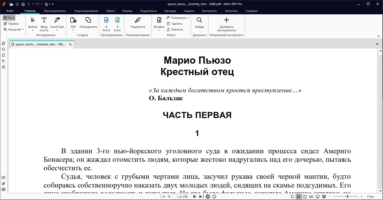Viewport: 383px width, 200px height.
Task: Expand the Вставка dropdown arrow
Action: tap(159, 30)
